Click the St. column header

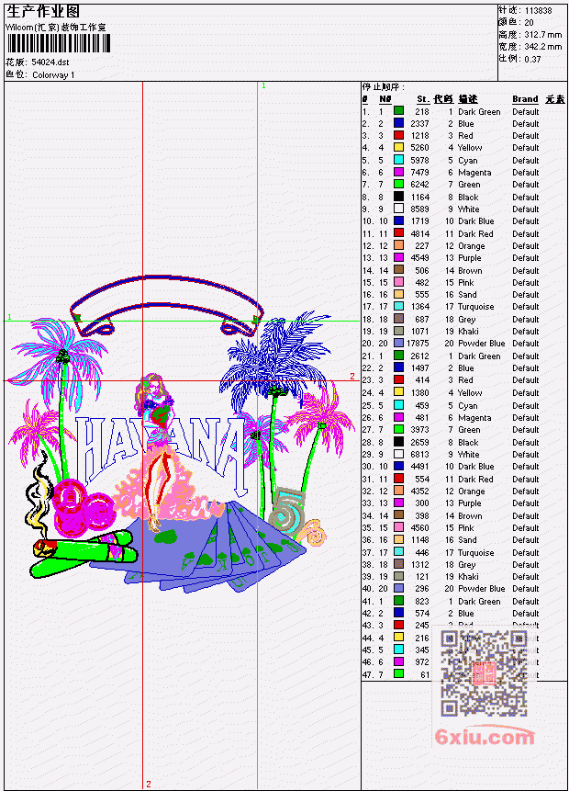423,99
